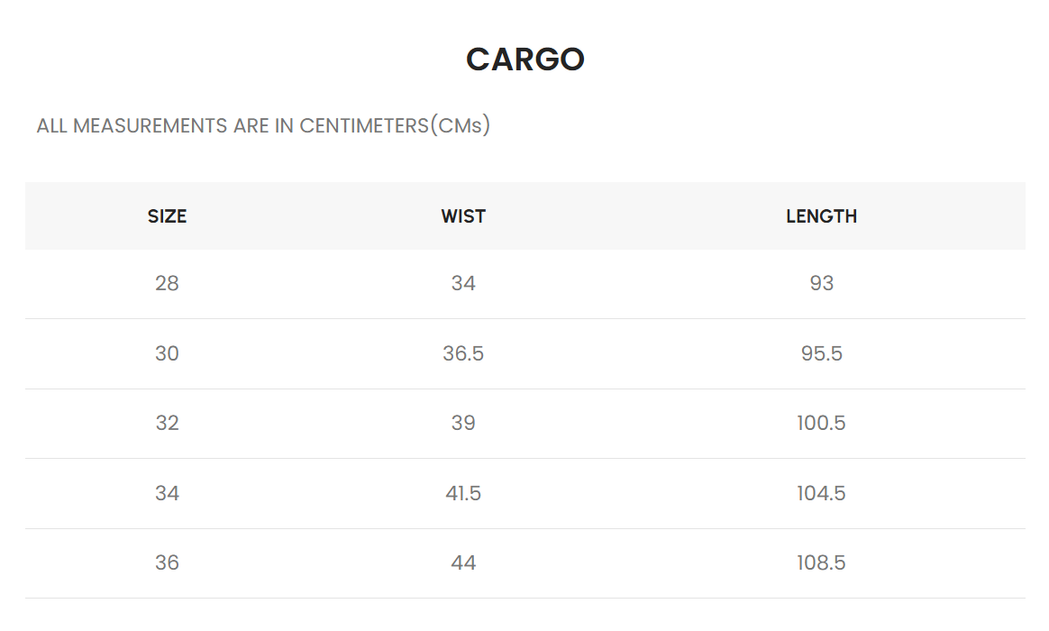Click length value 100.5
Screen dimensions: 1049x631
point(821,424)
